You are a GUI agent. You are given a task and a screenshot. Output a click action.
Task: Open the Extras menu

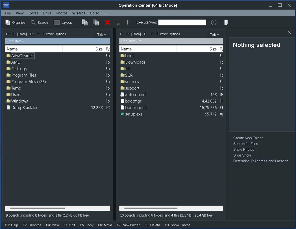[33, 13]
